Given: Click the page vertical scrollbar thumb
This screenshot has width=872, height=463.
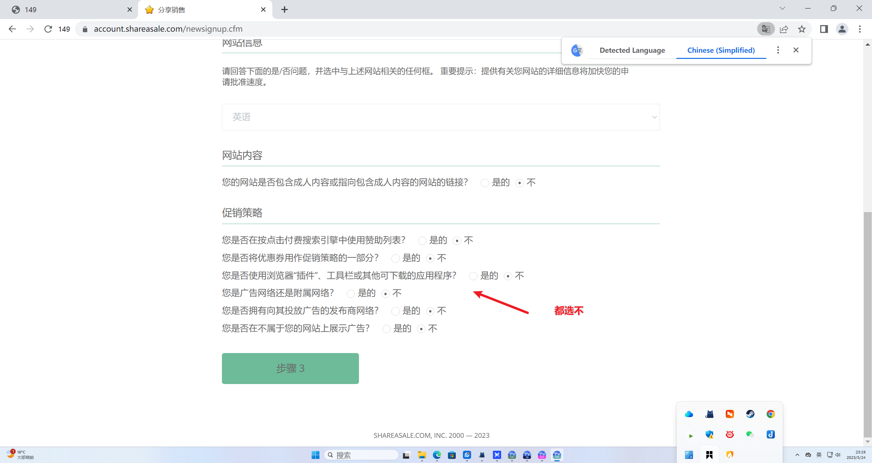Looking at the screenshot, I should (868, 323).
